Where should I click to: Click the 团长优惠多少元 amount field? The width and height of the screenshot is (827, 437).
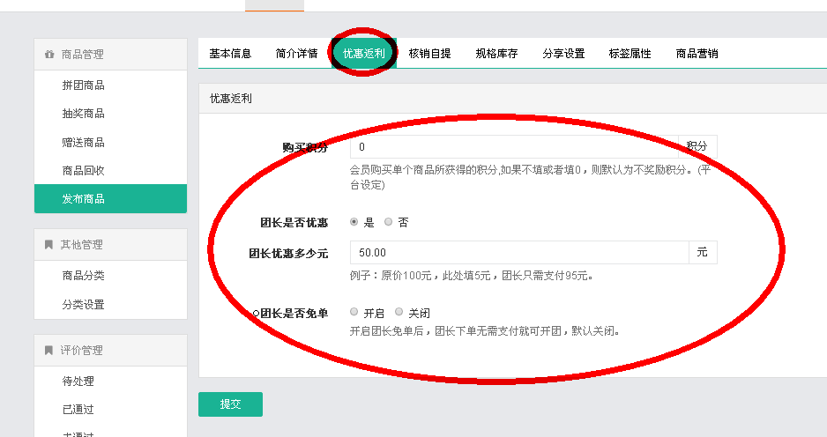(x=518, y=253)
